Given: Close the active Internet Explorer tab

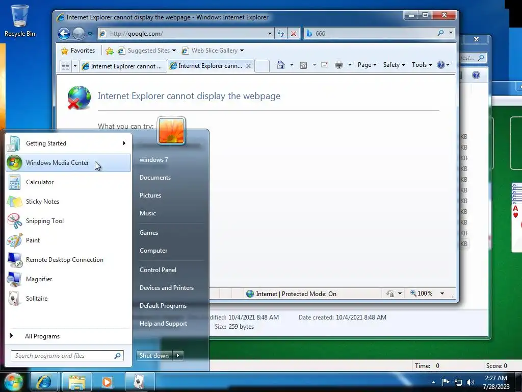Looking at the screenshot, I should [x=248, y=66].
